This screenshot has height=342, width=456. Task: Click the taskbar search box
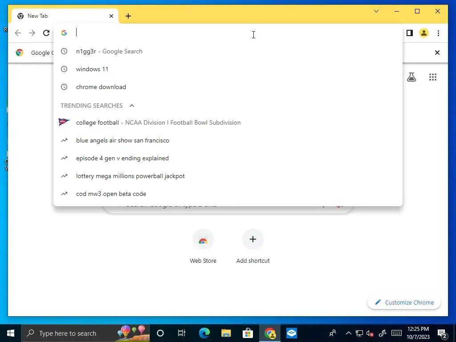coord(86,333)
